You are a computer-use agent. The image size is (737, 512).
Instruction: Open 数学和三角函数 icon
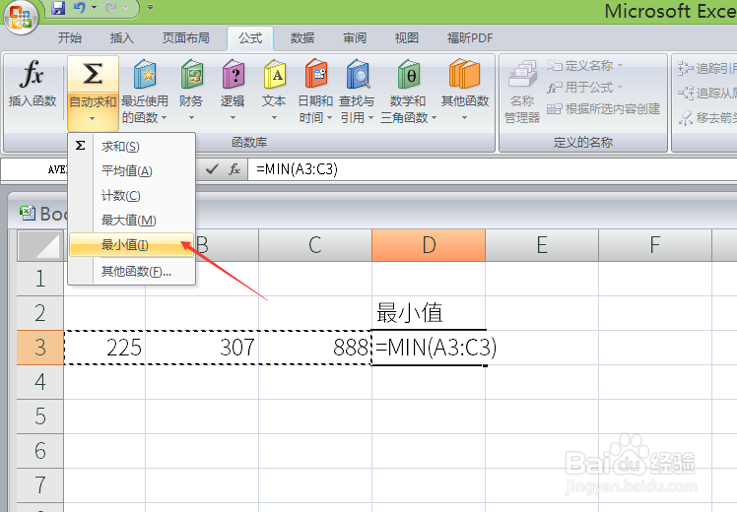(x=408, y=74)
